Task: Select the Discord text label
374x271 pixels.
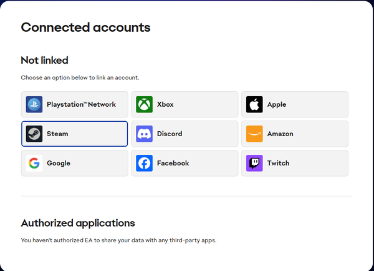Action: [x=170, y=134]
